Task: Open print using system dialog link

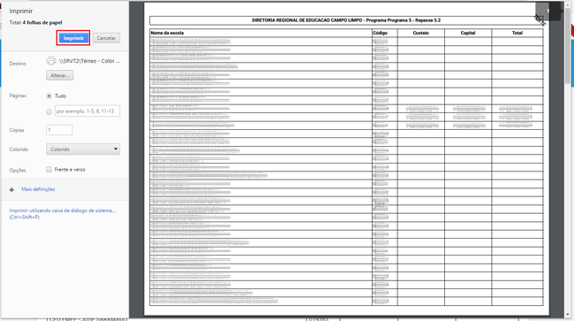Action: pyautogui.click(x=62, y=214)
